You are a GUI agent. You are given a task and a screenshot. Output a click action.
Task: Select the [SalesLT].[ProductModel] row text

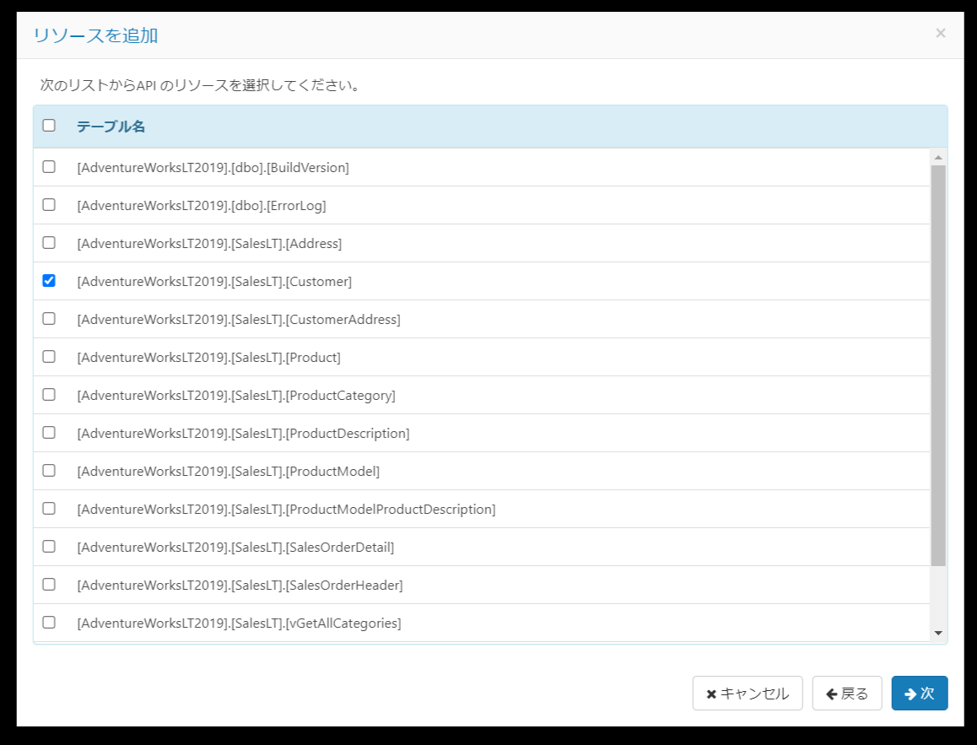(x=228, y=472)
